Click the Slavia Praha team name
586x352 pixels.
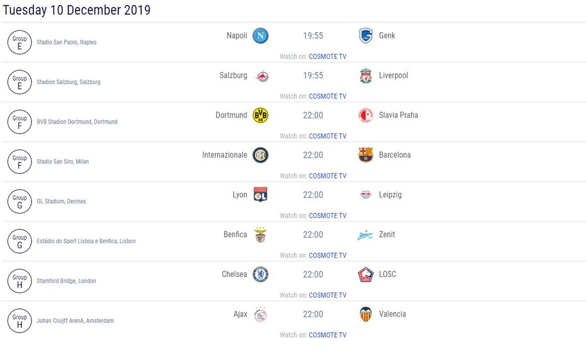click(398, 115)
